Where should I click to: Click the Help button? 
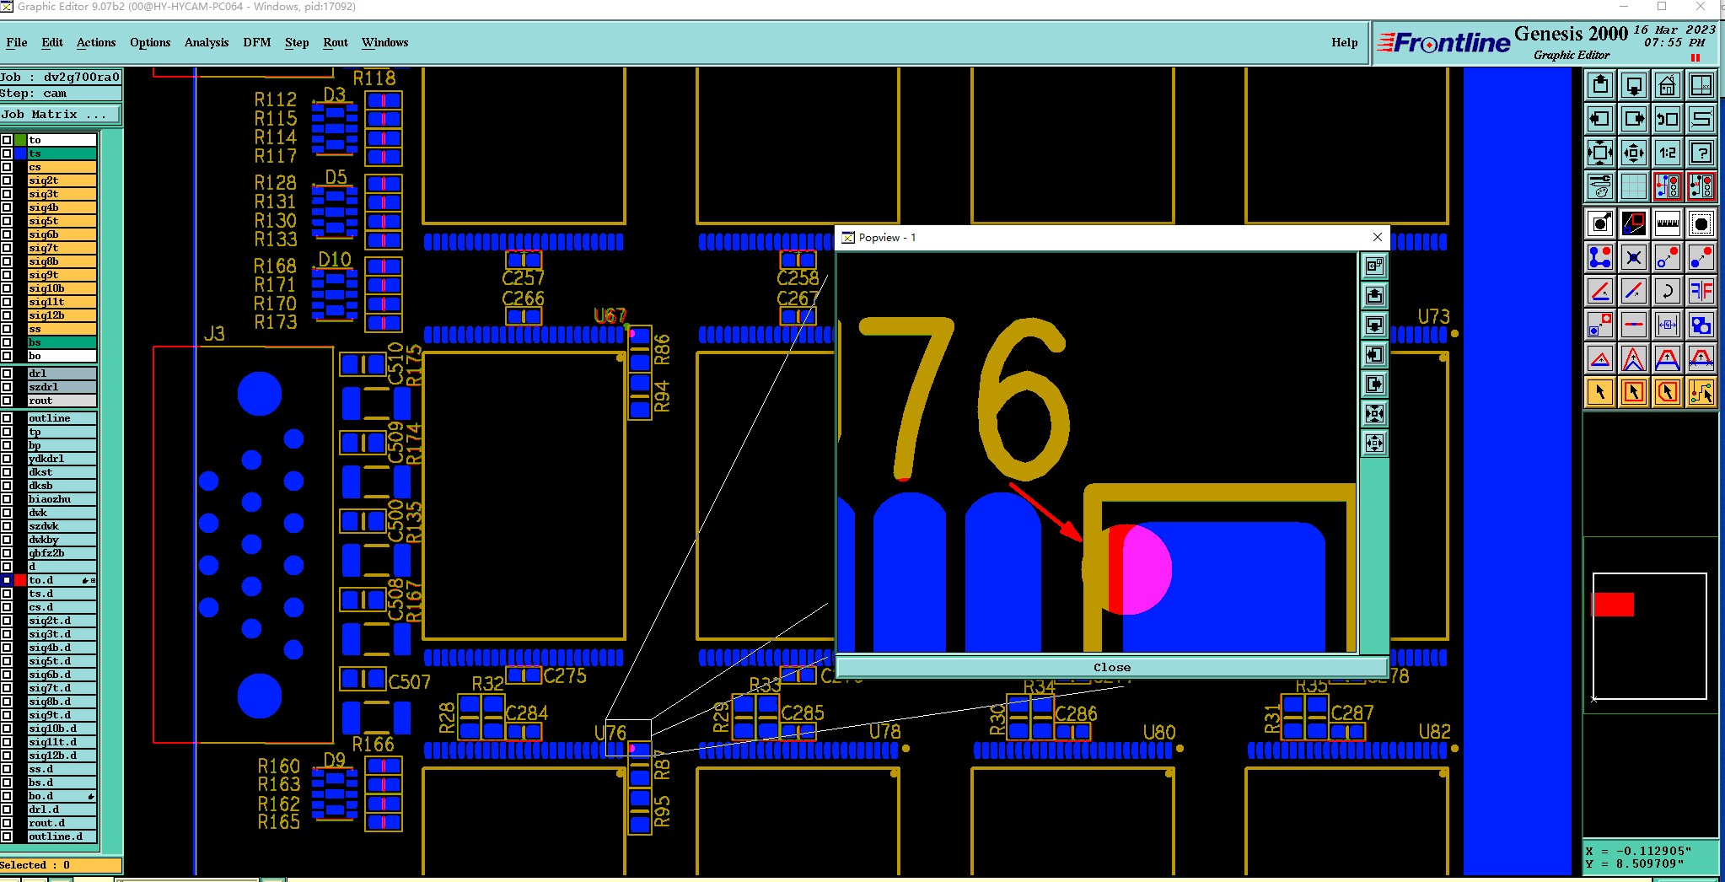tap(1345, 42)
